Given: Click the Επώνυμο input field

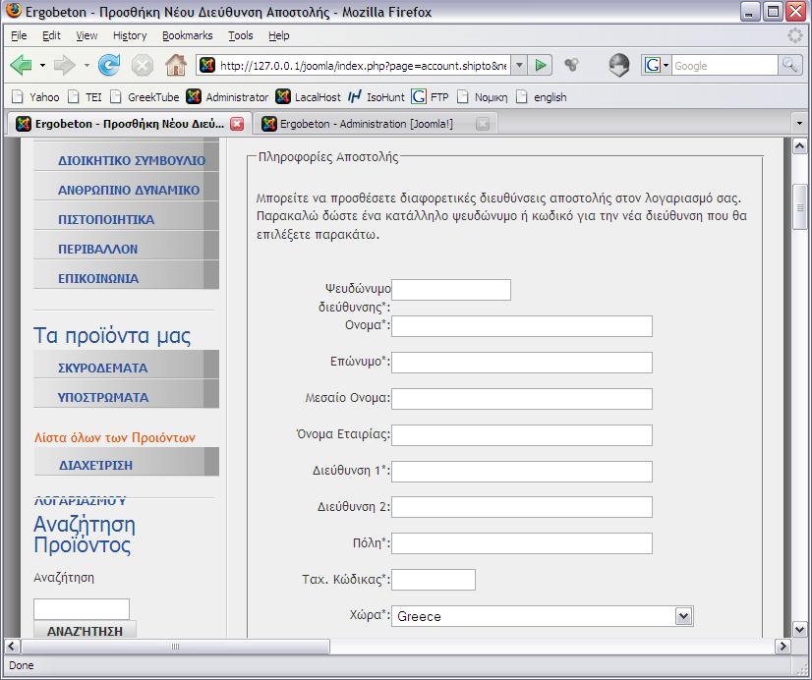Looking at the screenshot, I should pos(521,363).
